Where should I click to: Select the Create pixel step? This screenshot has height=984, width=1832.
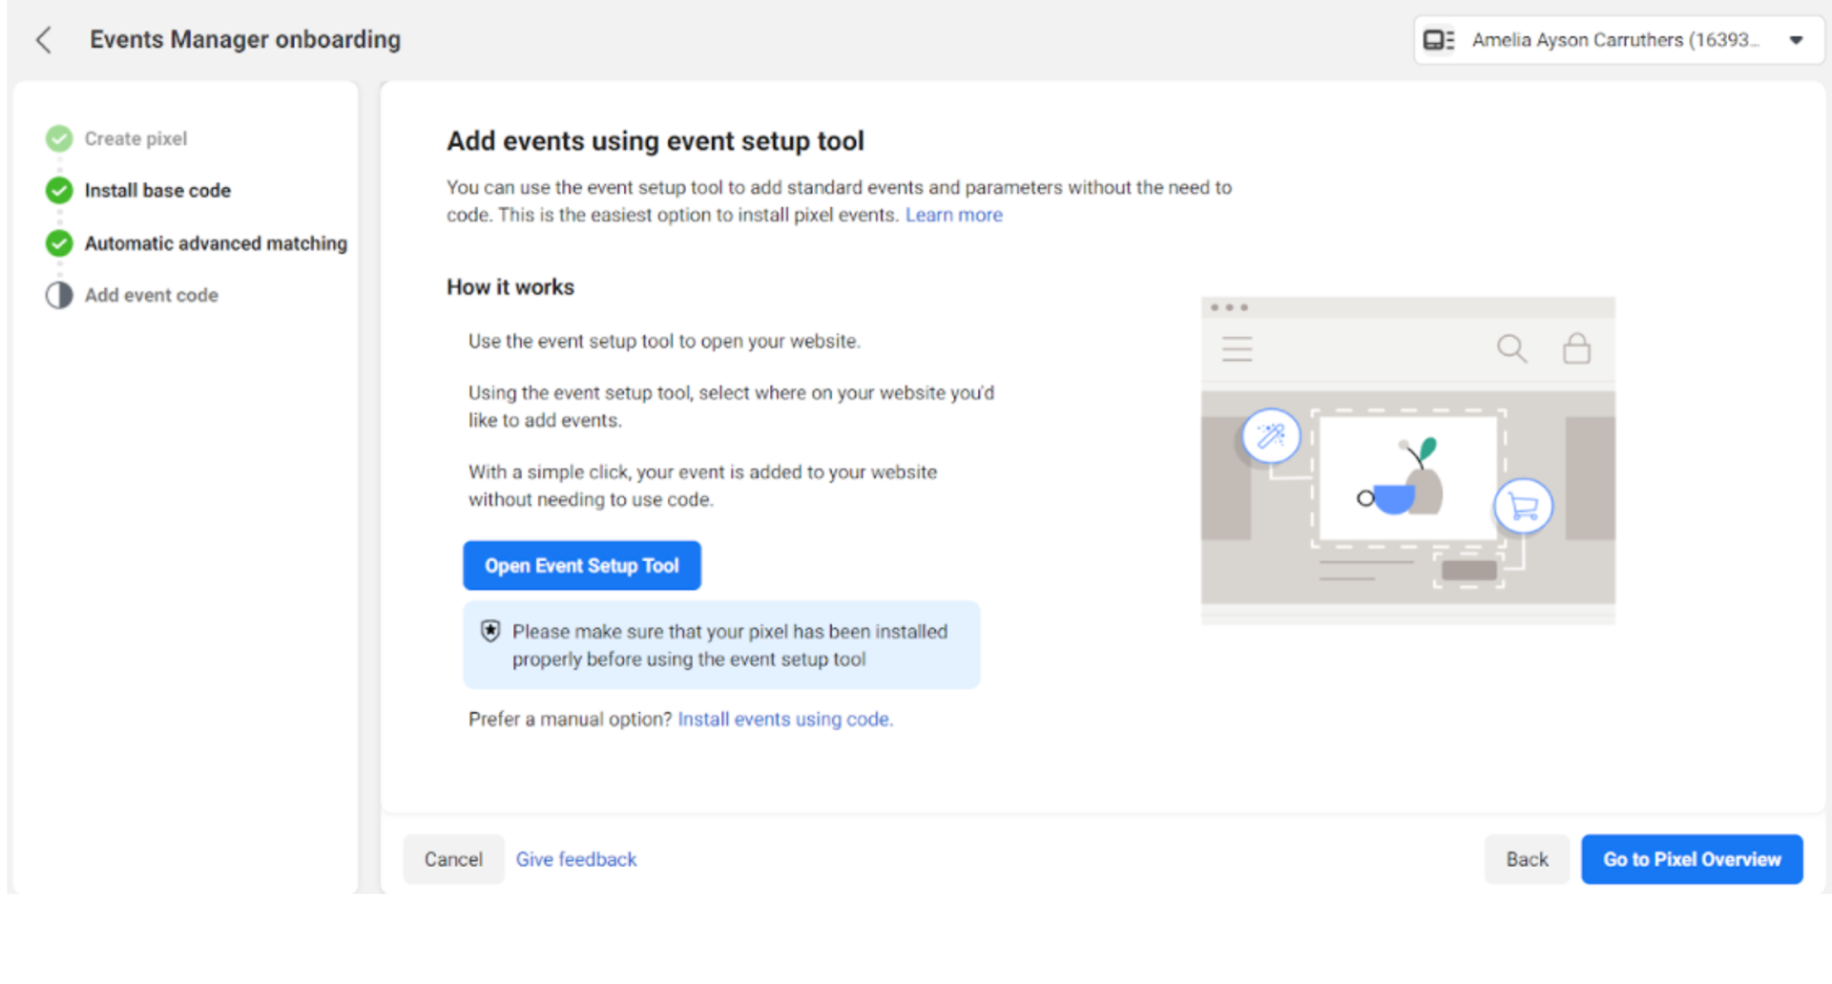pos(135,138)
